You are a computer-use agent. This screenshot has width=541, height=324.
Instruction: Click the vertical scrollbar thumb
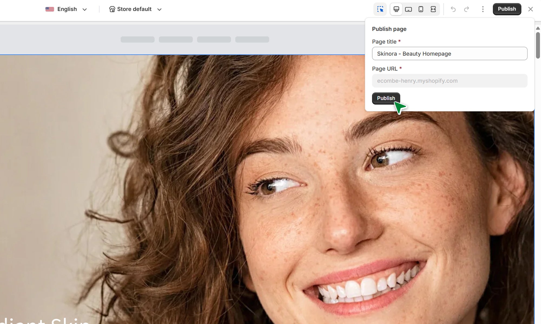tap(538, 45)
